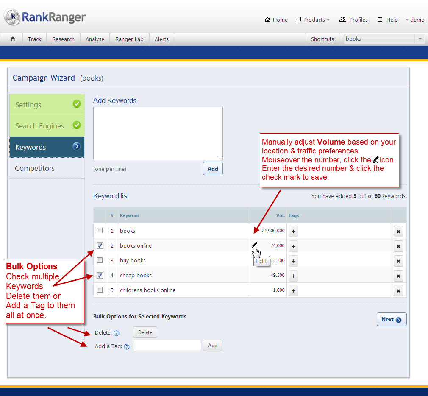Open help tooltip beside Delete label

pos(117,333)
